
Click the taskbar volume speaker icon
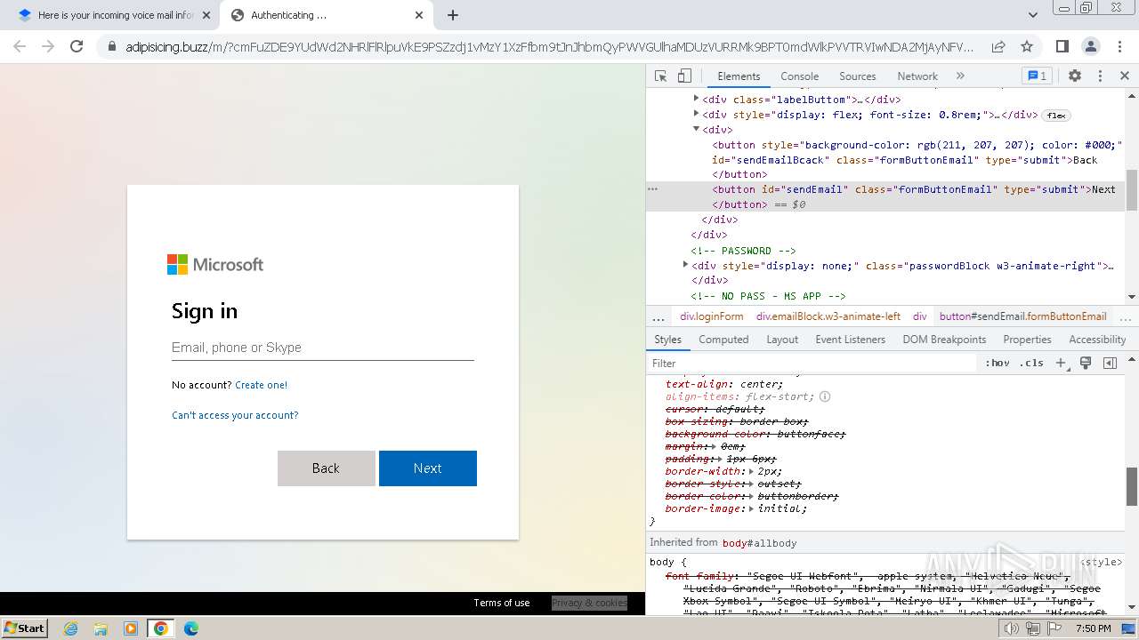pyautogui.click(x=1012, y=628)
